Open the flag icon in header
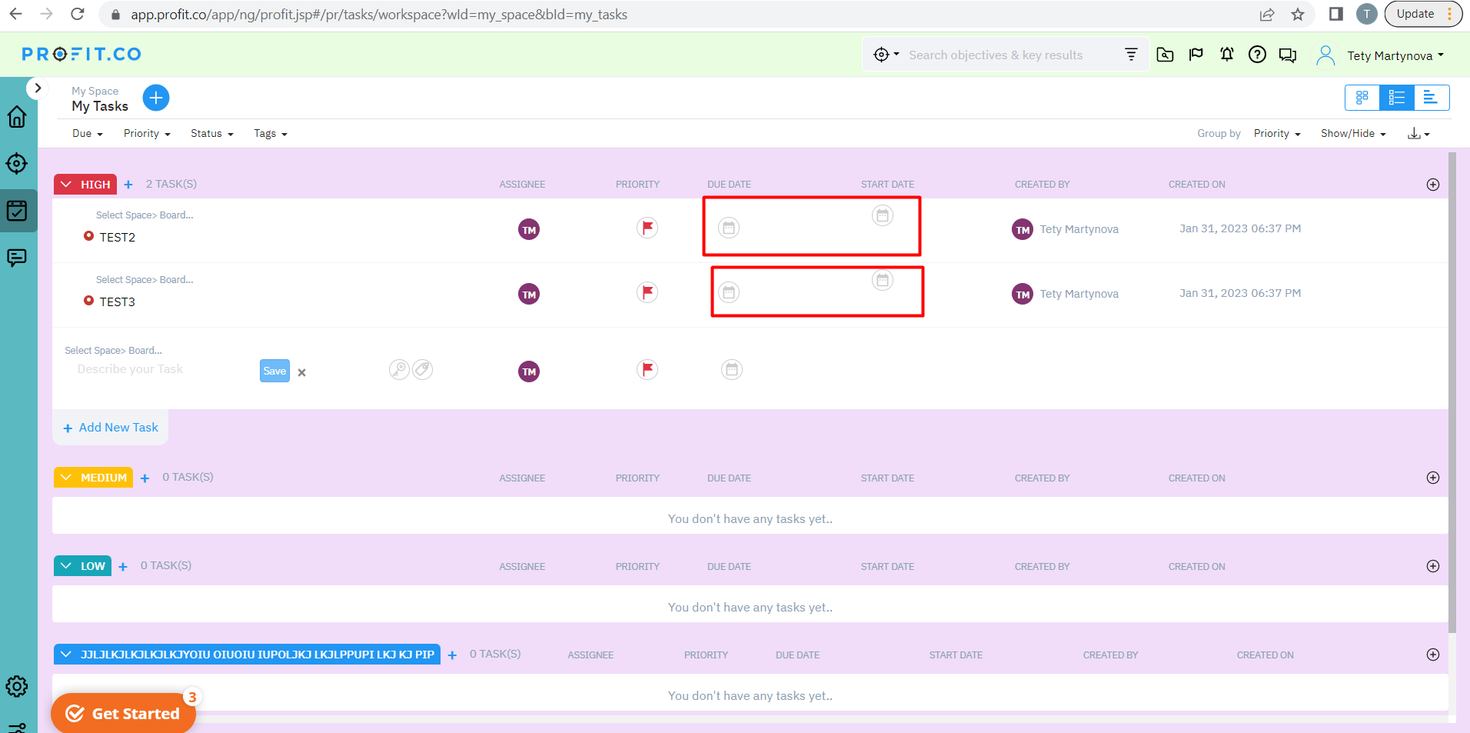Viewport: 1470px width, 733px height. pyautogui.click(x=1196, y=55)
